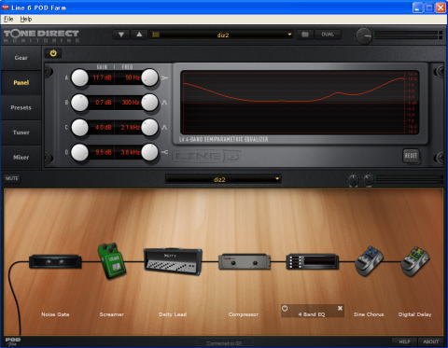
Task: Load the previous preset with down arrow
Action: [x=121, y=35]
